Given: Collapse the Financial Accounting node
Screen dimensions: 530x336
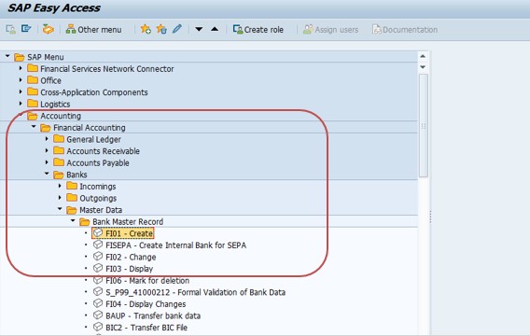Looking at the screenshot, I should pyautogui.click(x=34, y=127).
